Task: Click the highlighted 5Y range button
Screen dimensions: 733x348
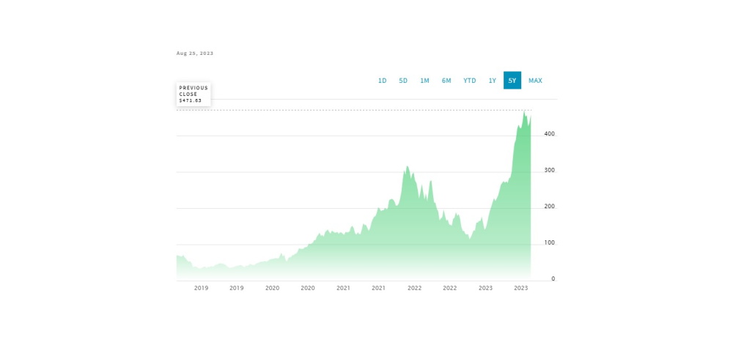Action: pos(512,81)
